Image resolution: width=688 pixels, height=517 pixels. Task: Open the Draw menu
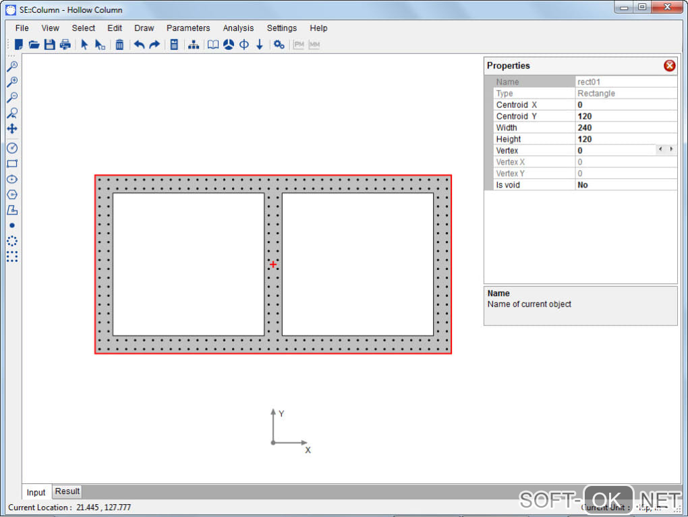[x=144, y=28]
